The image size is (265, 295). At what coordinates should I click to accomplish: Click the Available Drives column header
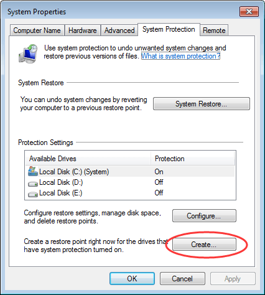[88, 159]
